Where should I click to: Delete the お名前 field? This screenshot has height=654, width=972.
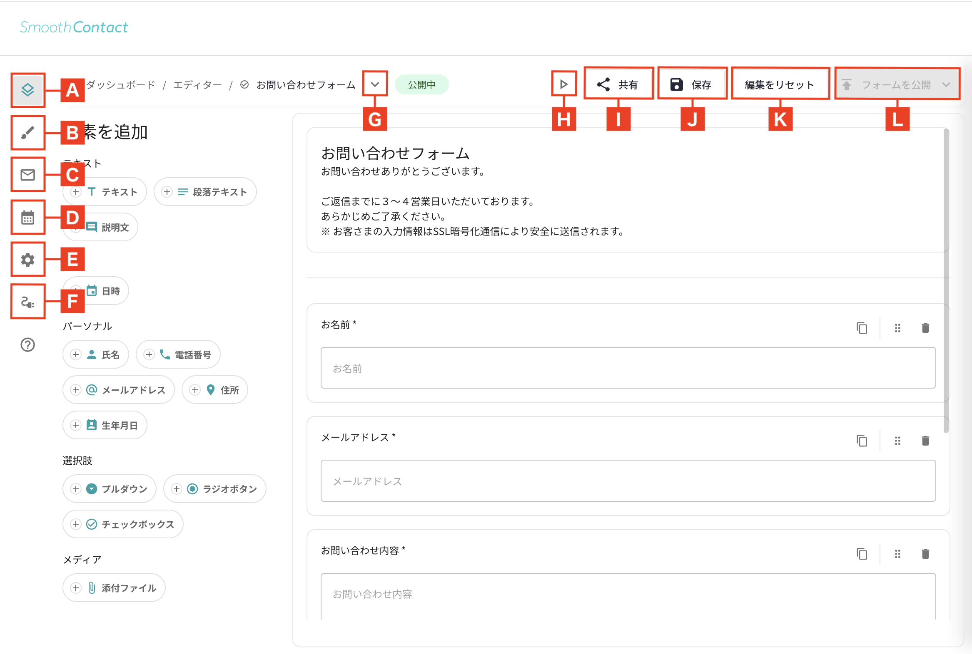pyautogui.click(x=925, y=328)
